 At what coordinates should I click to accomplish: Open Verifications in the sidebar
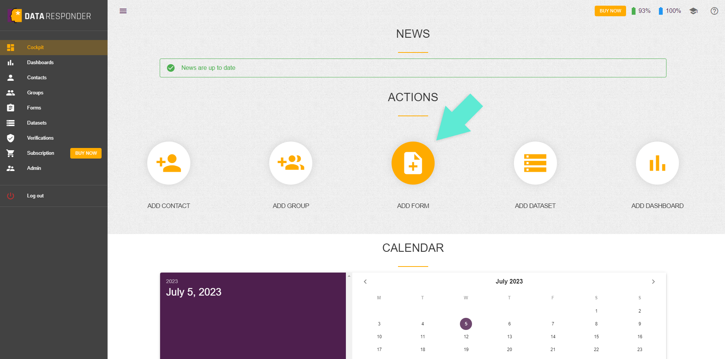pyautogui.click(x=54, y=138)
